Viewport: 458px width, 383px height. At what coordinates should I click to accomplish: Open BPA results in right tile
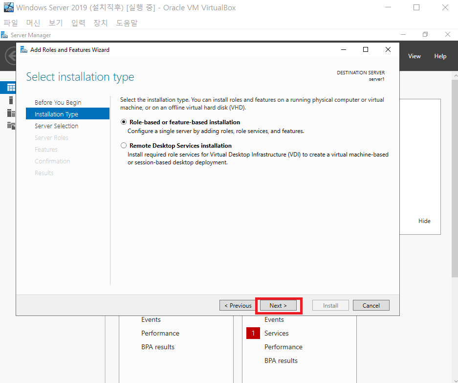pos(281,361)
